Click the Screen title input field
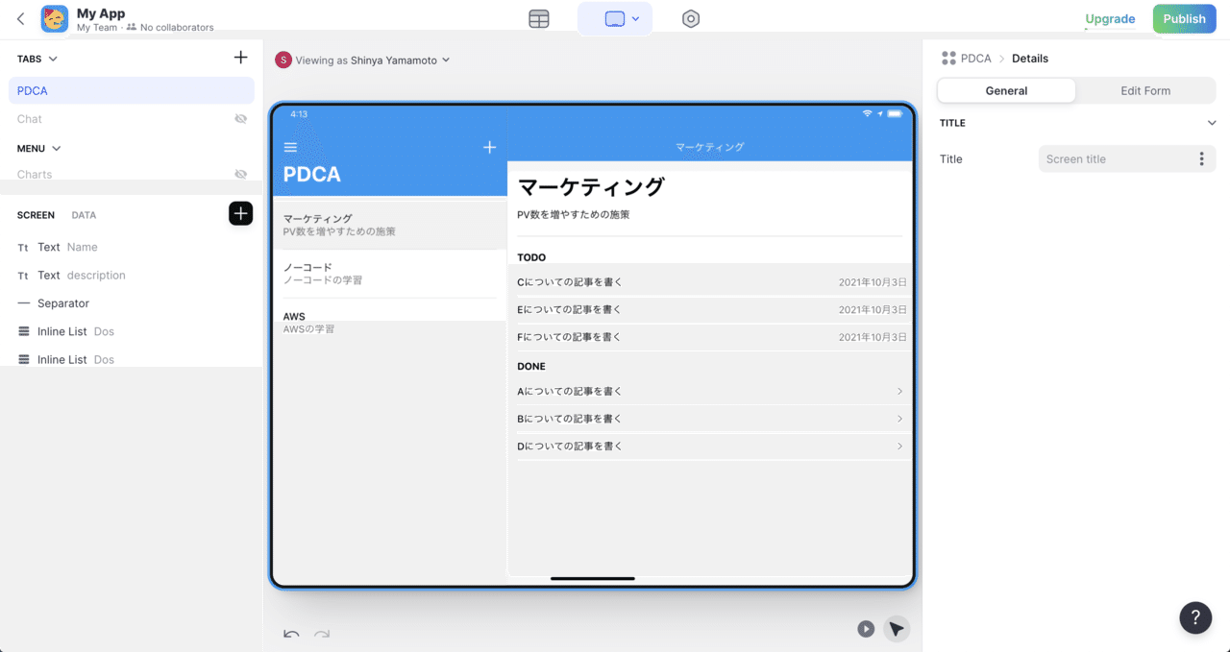 (1115, 159)
